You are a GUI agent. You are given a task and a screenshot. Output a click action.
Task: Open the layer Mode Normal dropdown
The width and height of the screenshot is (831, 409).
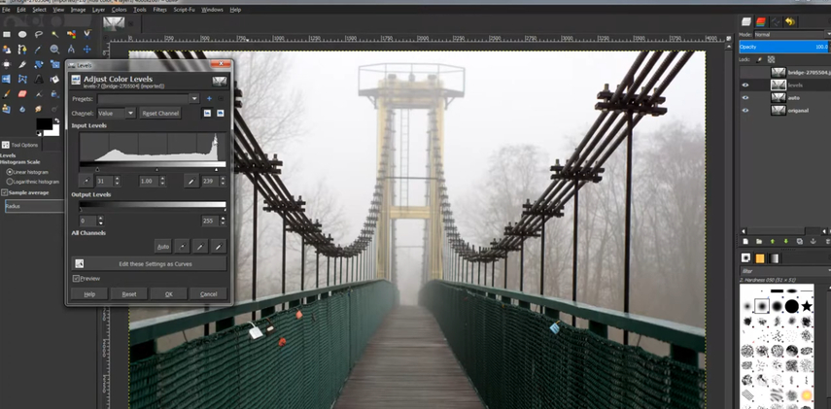point(792,34)
